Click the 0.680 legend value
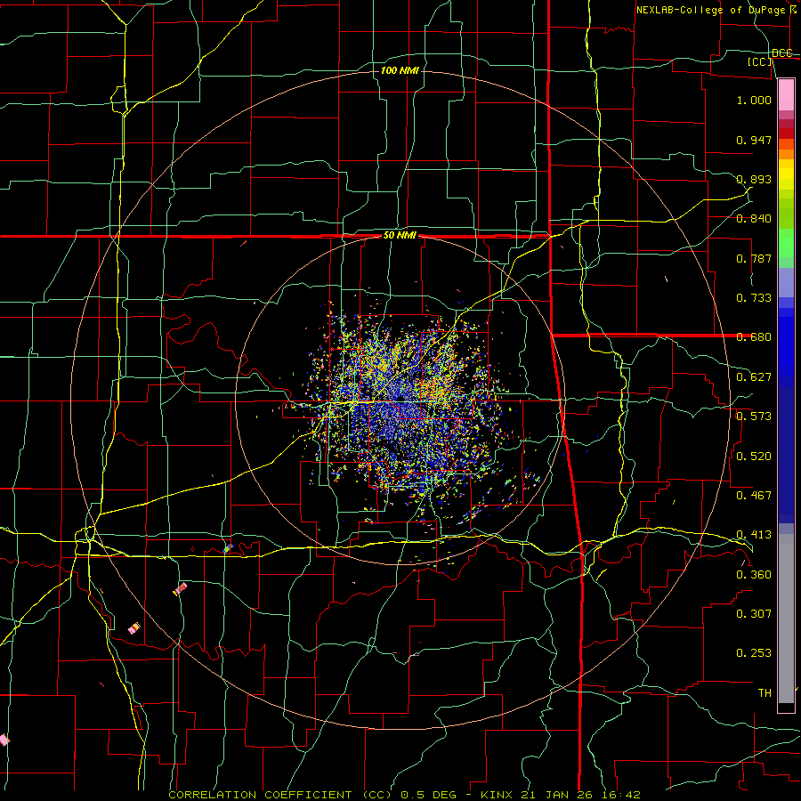The image size is (801, 801). (x=754, y=337)
